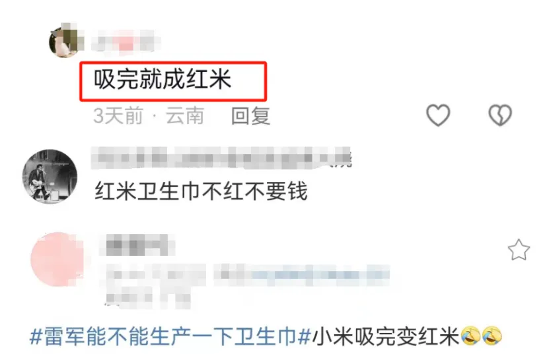Click the blurred last line of the third post
This screenshot has height=354, width=543.
point(147,298)
